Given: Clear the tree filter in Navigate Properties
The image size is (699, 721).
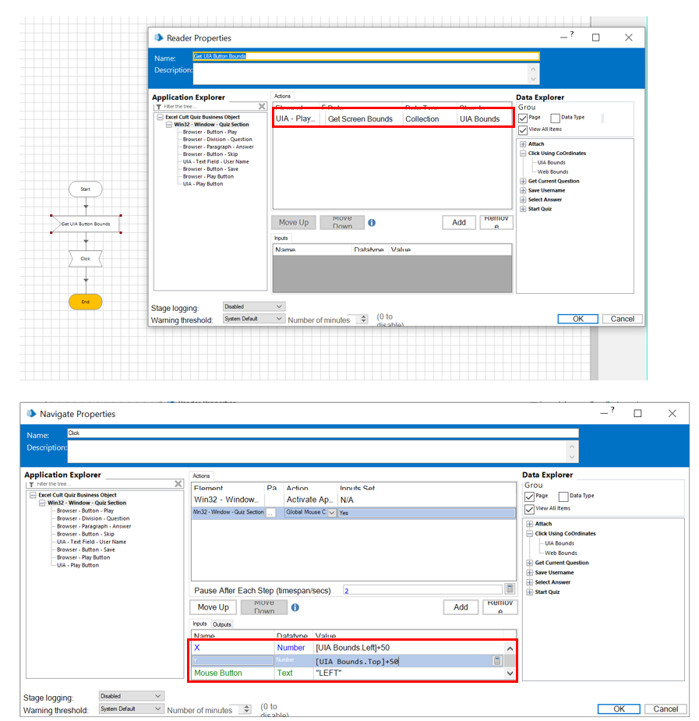Looking at the screenshot, I should click(178, 484).
